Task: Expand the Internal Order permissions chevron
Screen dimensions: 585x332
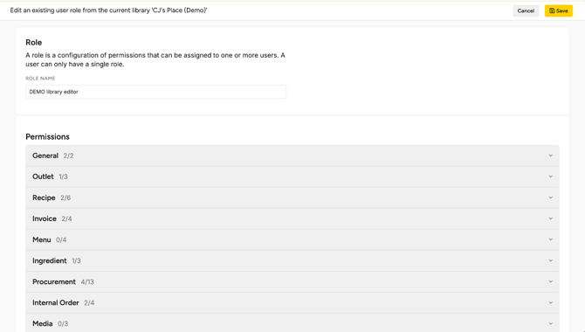Action: coord(550,302)
